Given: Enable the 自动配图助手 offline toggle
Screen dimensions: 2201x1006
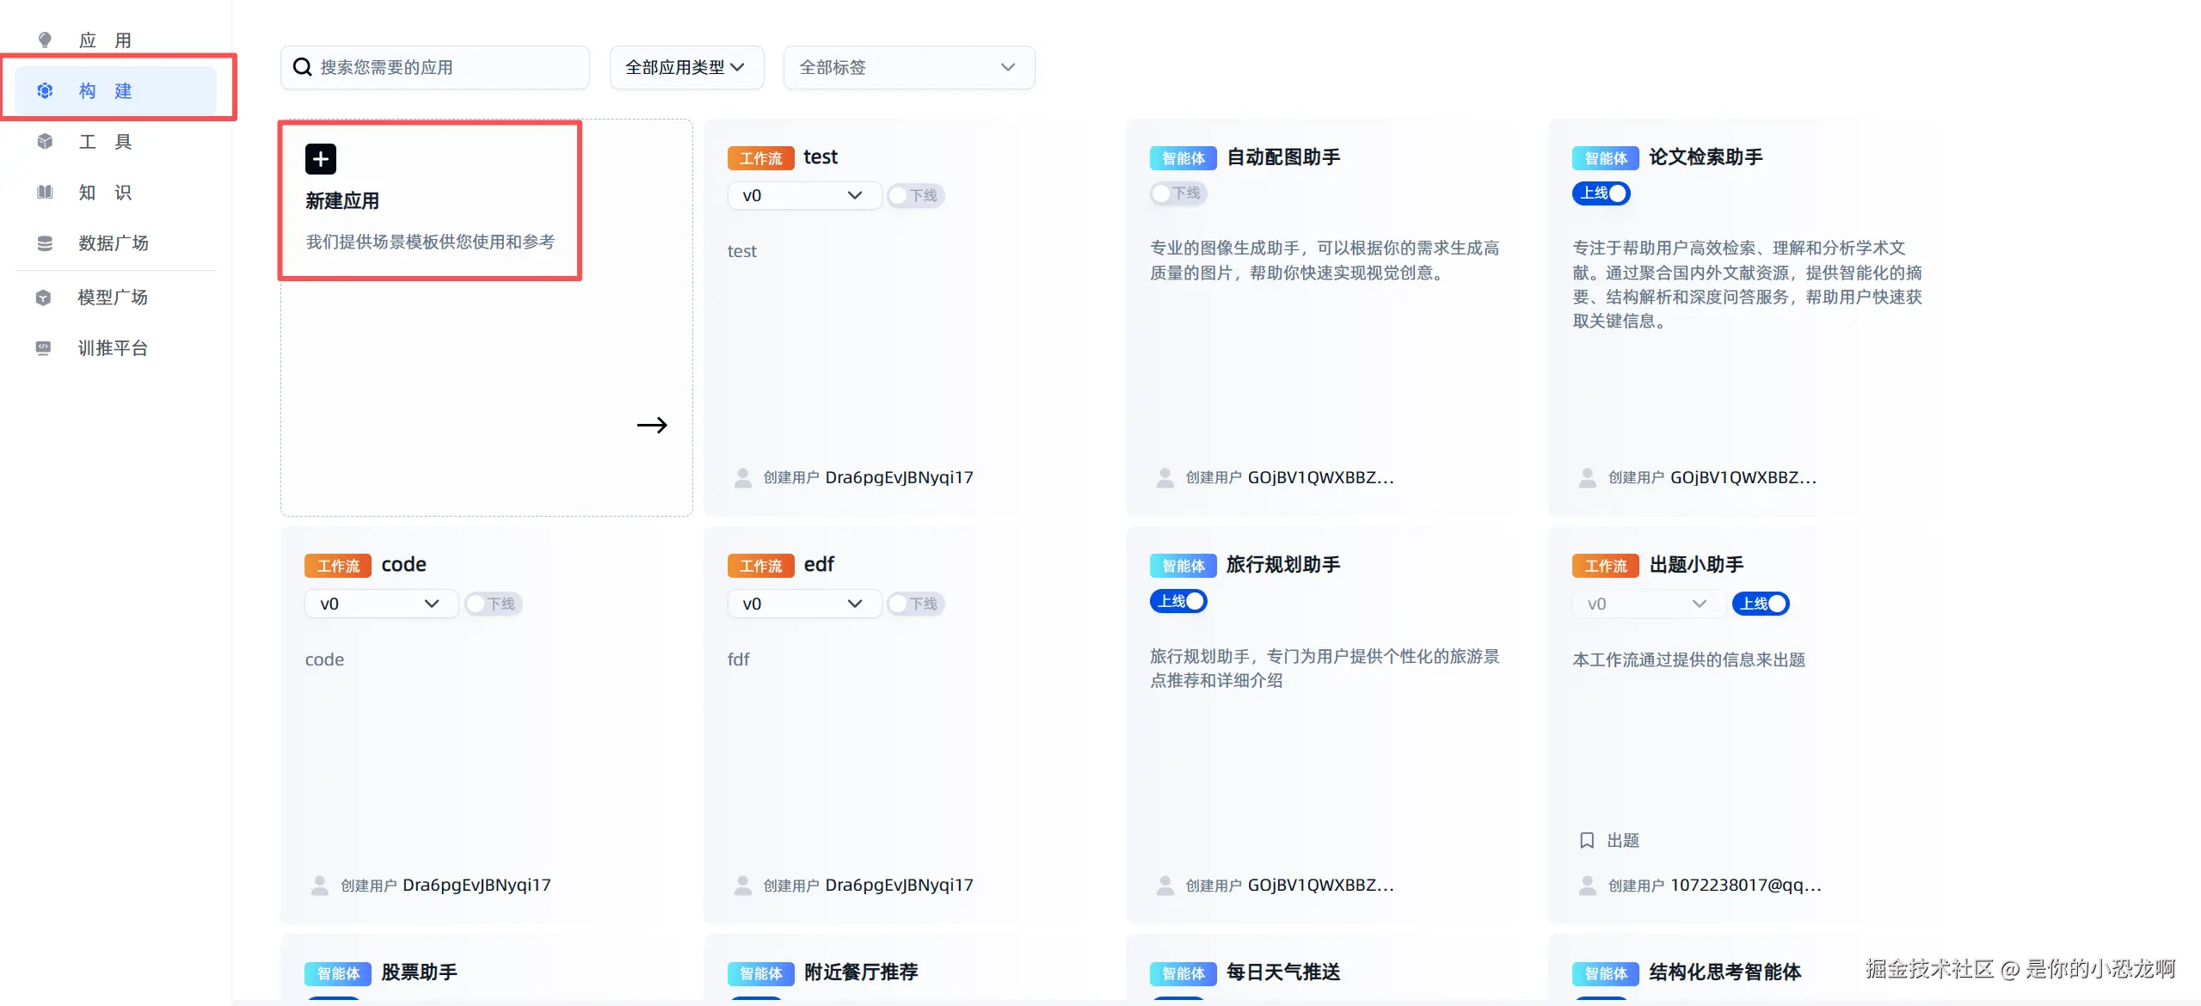Looking at the screenshot, I should coord(1178,193).
